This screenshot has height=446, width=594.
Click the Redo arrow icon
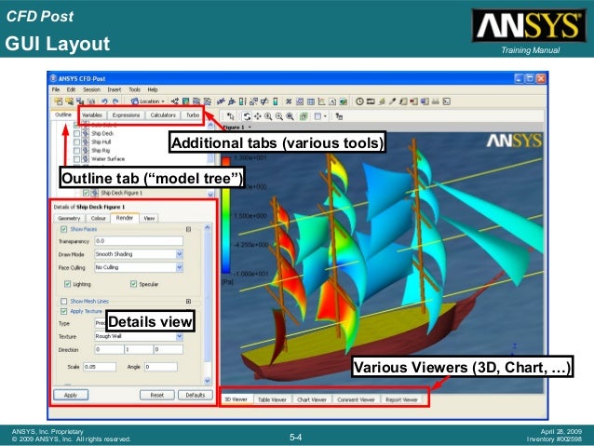tap(115, 101)
